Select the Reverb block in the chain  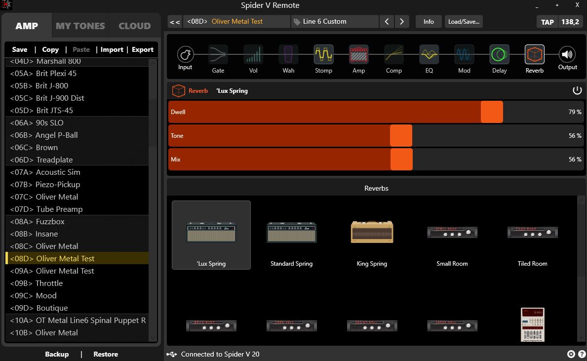(x=535, y=59)
